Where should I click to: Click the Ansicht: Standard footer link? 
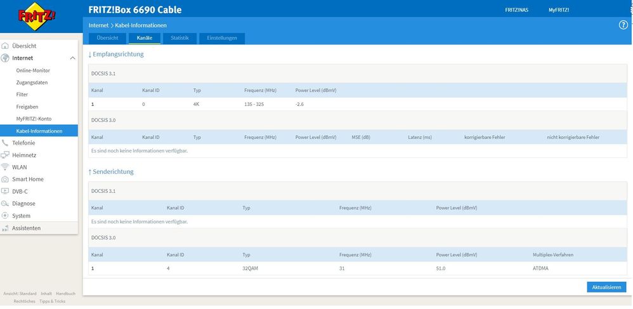pyautogui.click(x=20, y=294)
